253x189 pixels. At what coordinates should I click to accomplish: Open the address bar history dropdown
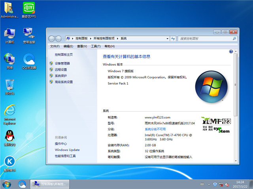coord(167,39)
